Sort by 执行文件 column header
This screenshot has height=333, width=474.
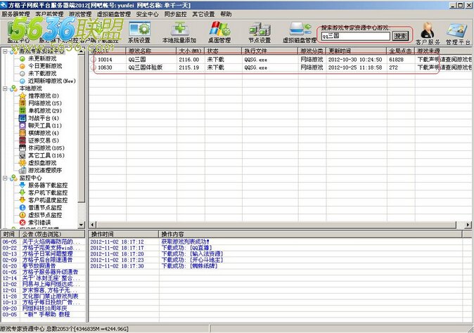[x=270, y=51]
